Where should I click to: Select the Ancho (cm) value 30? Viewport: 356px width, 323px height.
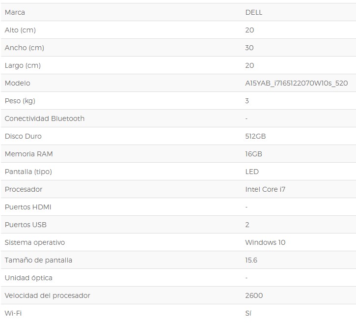[x=249, y=48]
